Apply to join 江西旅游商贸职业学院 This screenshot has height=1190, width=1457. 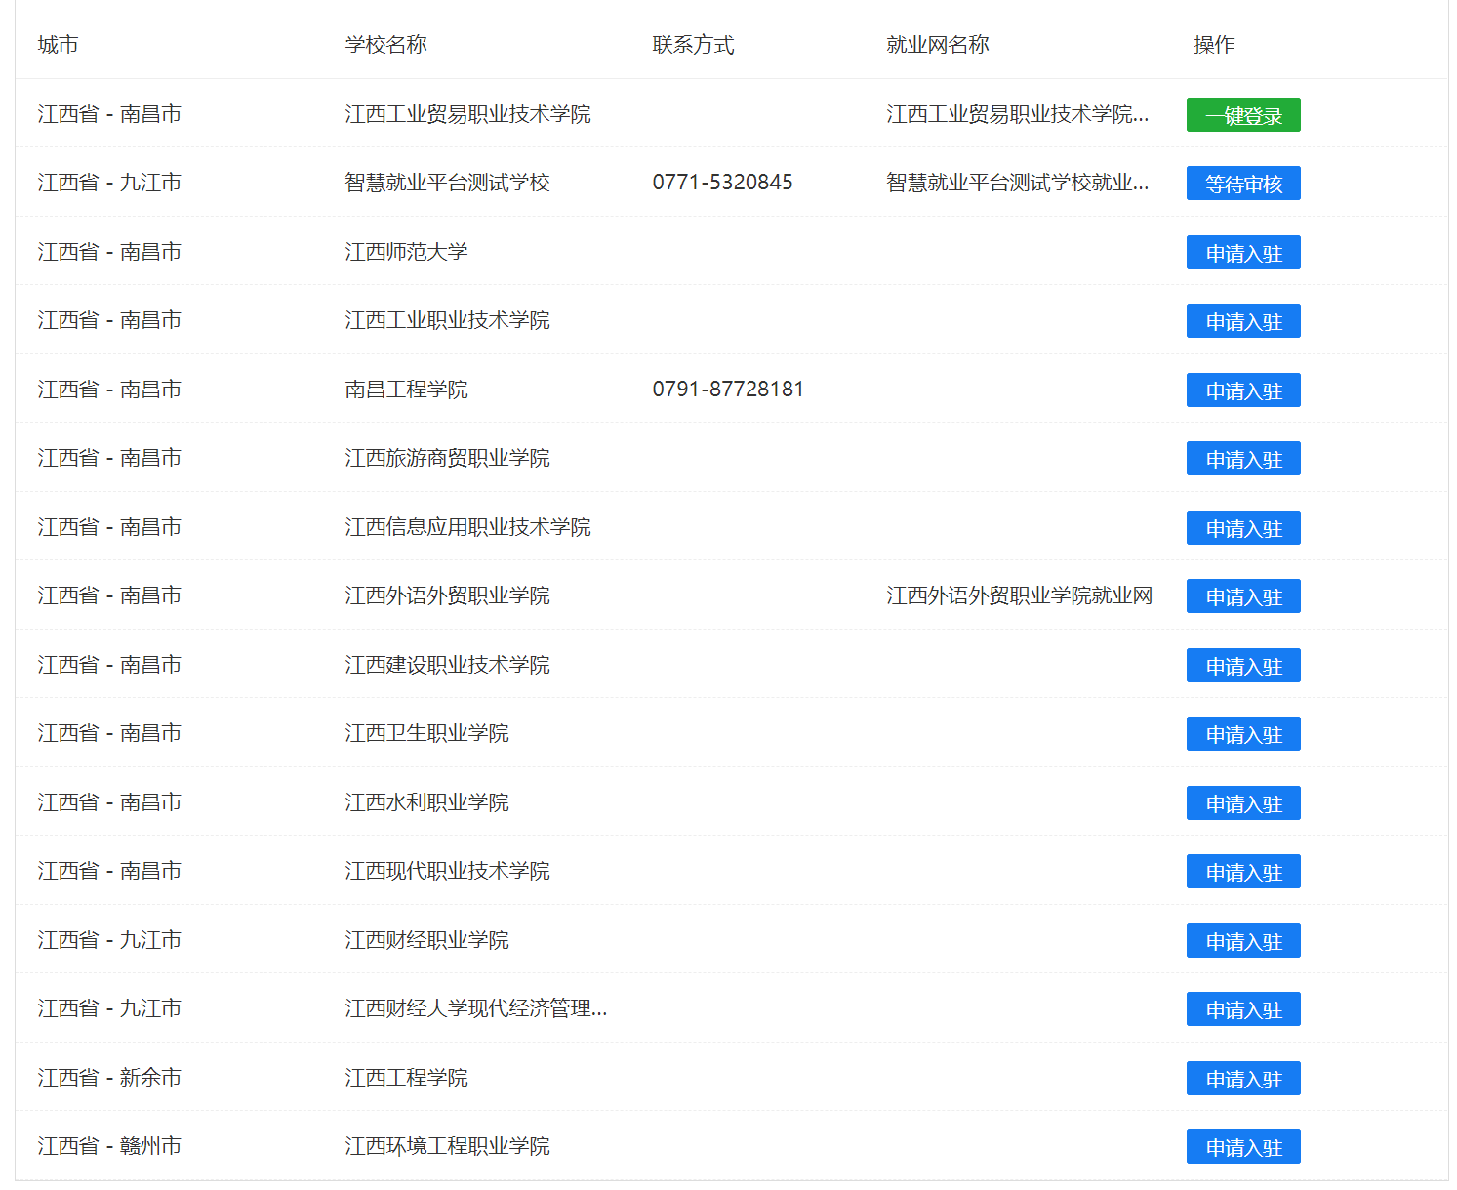tap(1243, 459)
